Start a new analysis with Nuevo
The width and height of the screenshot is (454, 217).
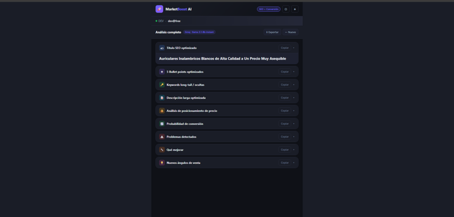pyautogui.click(x=290, y=32)
